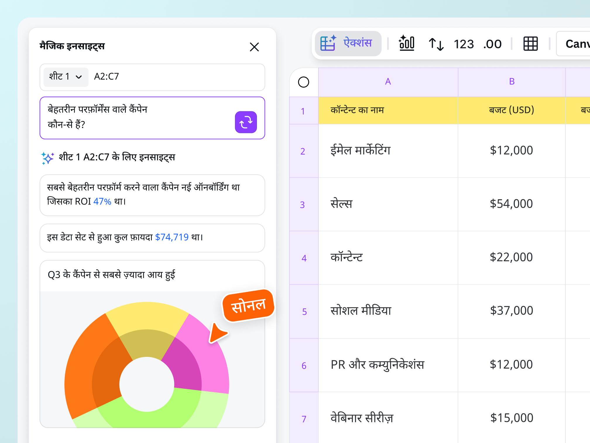Click the blue 47% value
Image resolution: width=590 pixels, height=443 pixels.
(x=102, y=202)
